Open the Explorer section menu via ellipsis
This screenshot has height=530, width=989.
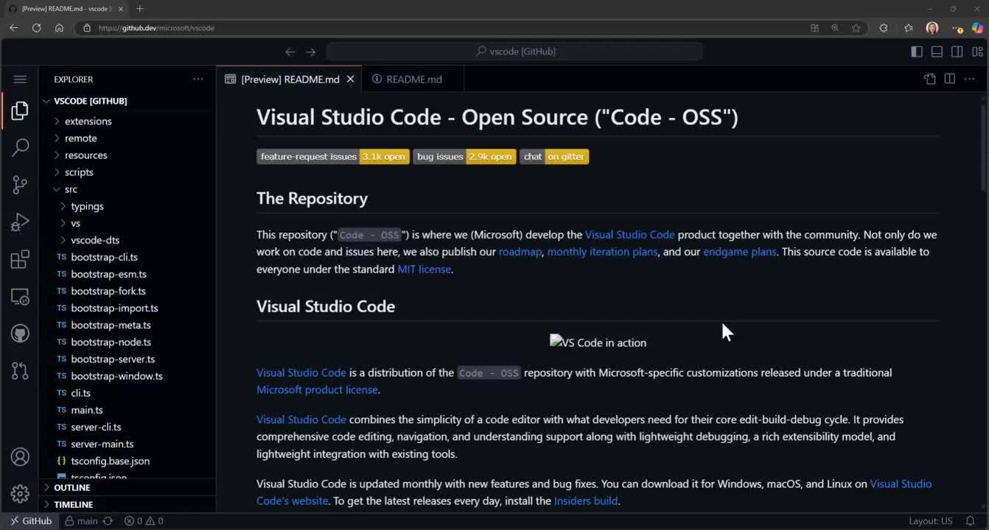click(x=198, y=79)
